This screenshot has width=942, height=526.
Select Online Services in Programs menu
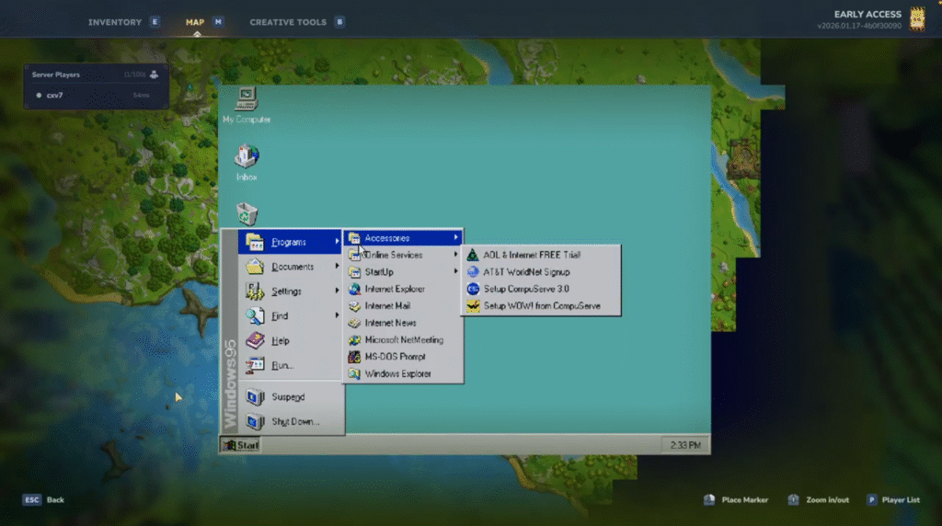tap(403, 256)
